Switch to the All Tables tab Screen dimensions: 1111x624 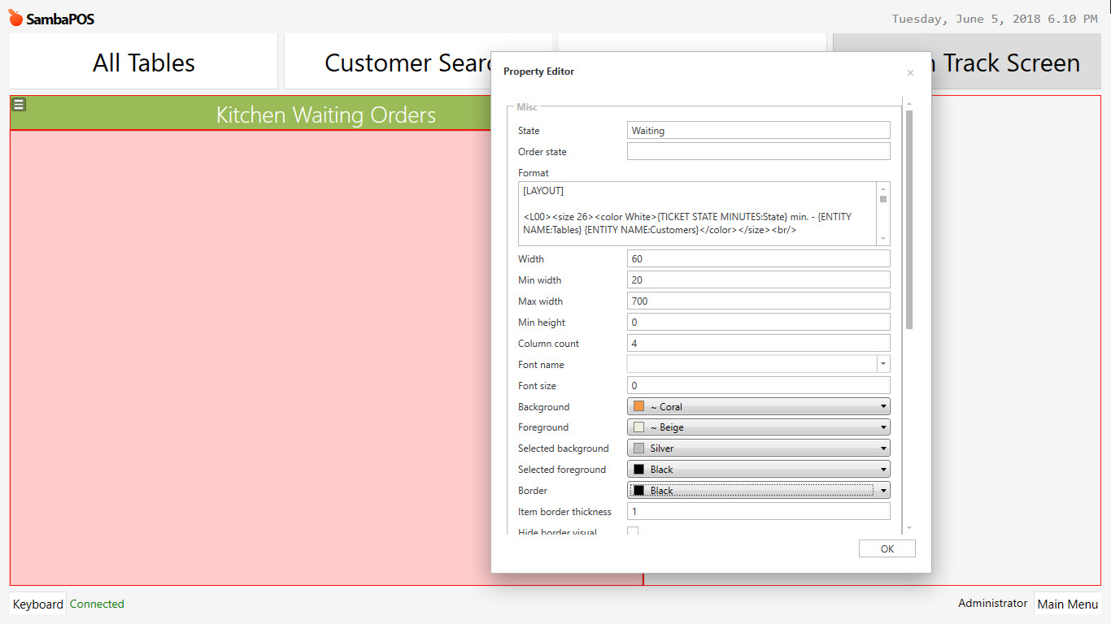pos(143,61)
